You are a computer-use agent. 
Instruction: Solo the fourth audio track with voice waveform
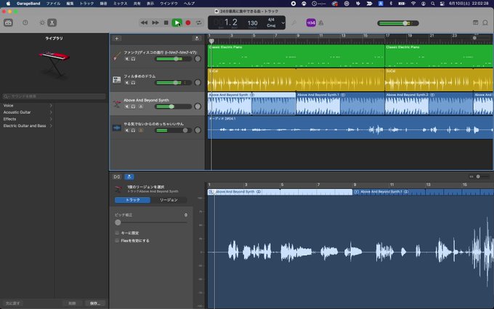tap(133, 130)
